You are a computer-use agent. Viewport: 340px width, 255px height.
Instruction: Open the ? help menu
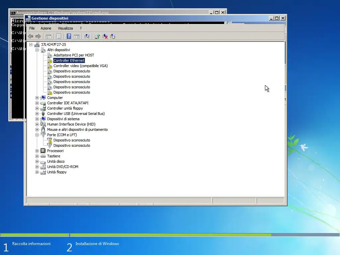click(81, 28)
